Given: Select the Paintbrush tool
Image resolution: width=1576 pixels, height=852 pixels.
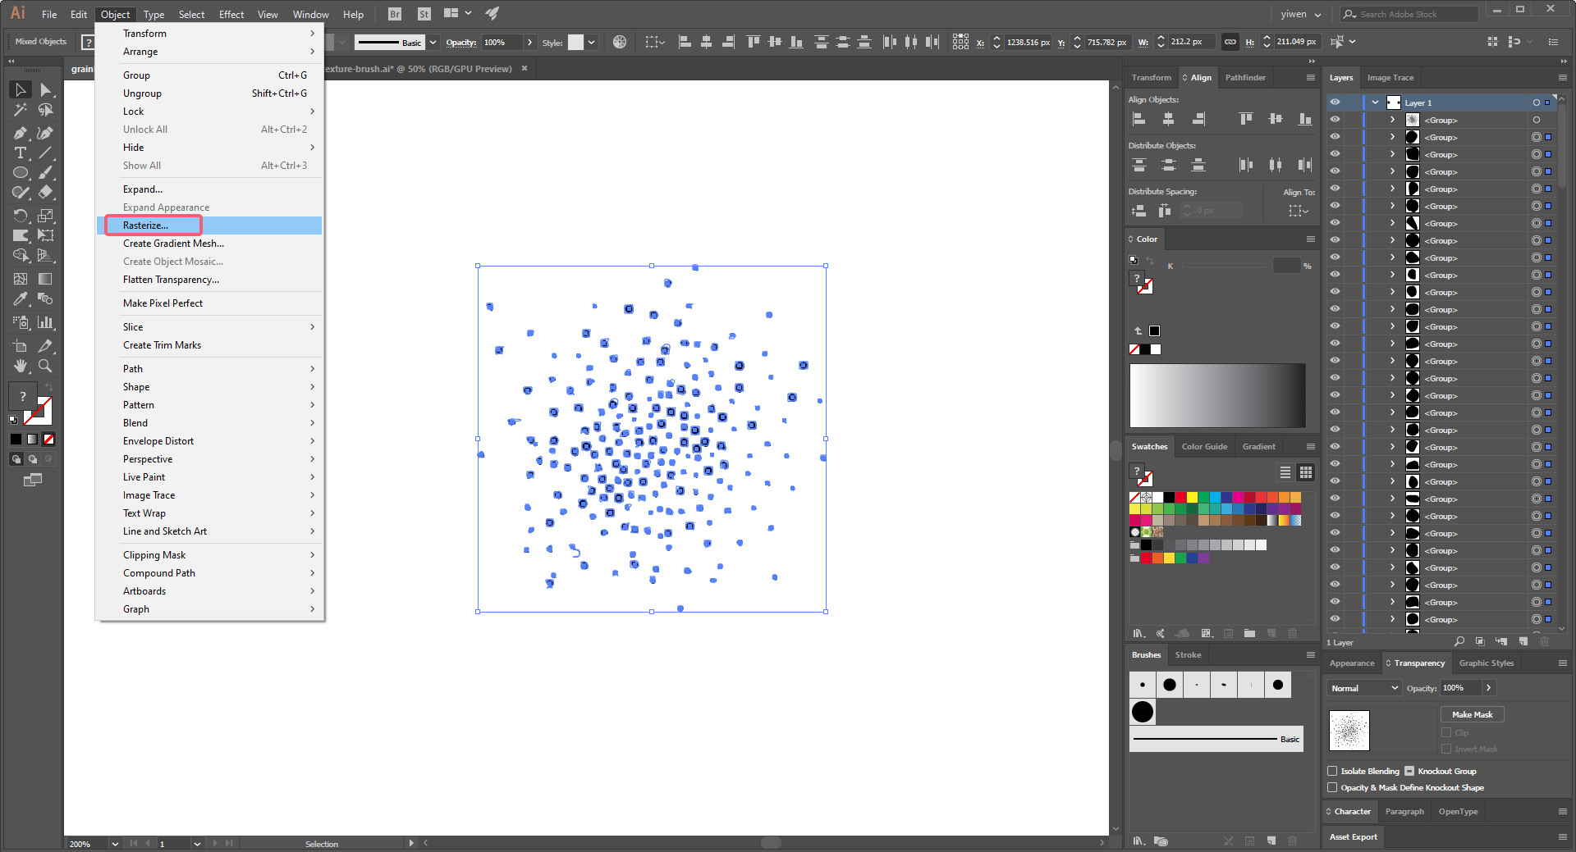Looking at the screenshot, I should coord(46,172).
